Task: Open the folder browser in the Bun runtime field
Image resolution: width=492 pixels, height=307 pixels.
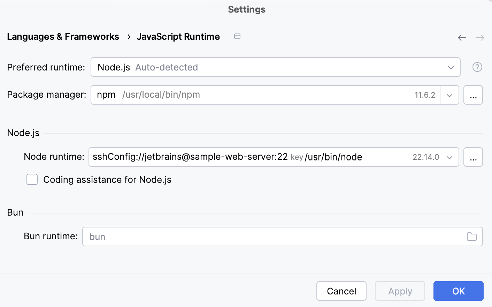Action: click(472, 237)
